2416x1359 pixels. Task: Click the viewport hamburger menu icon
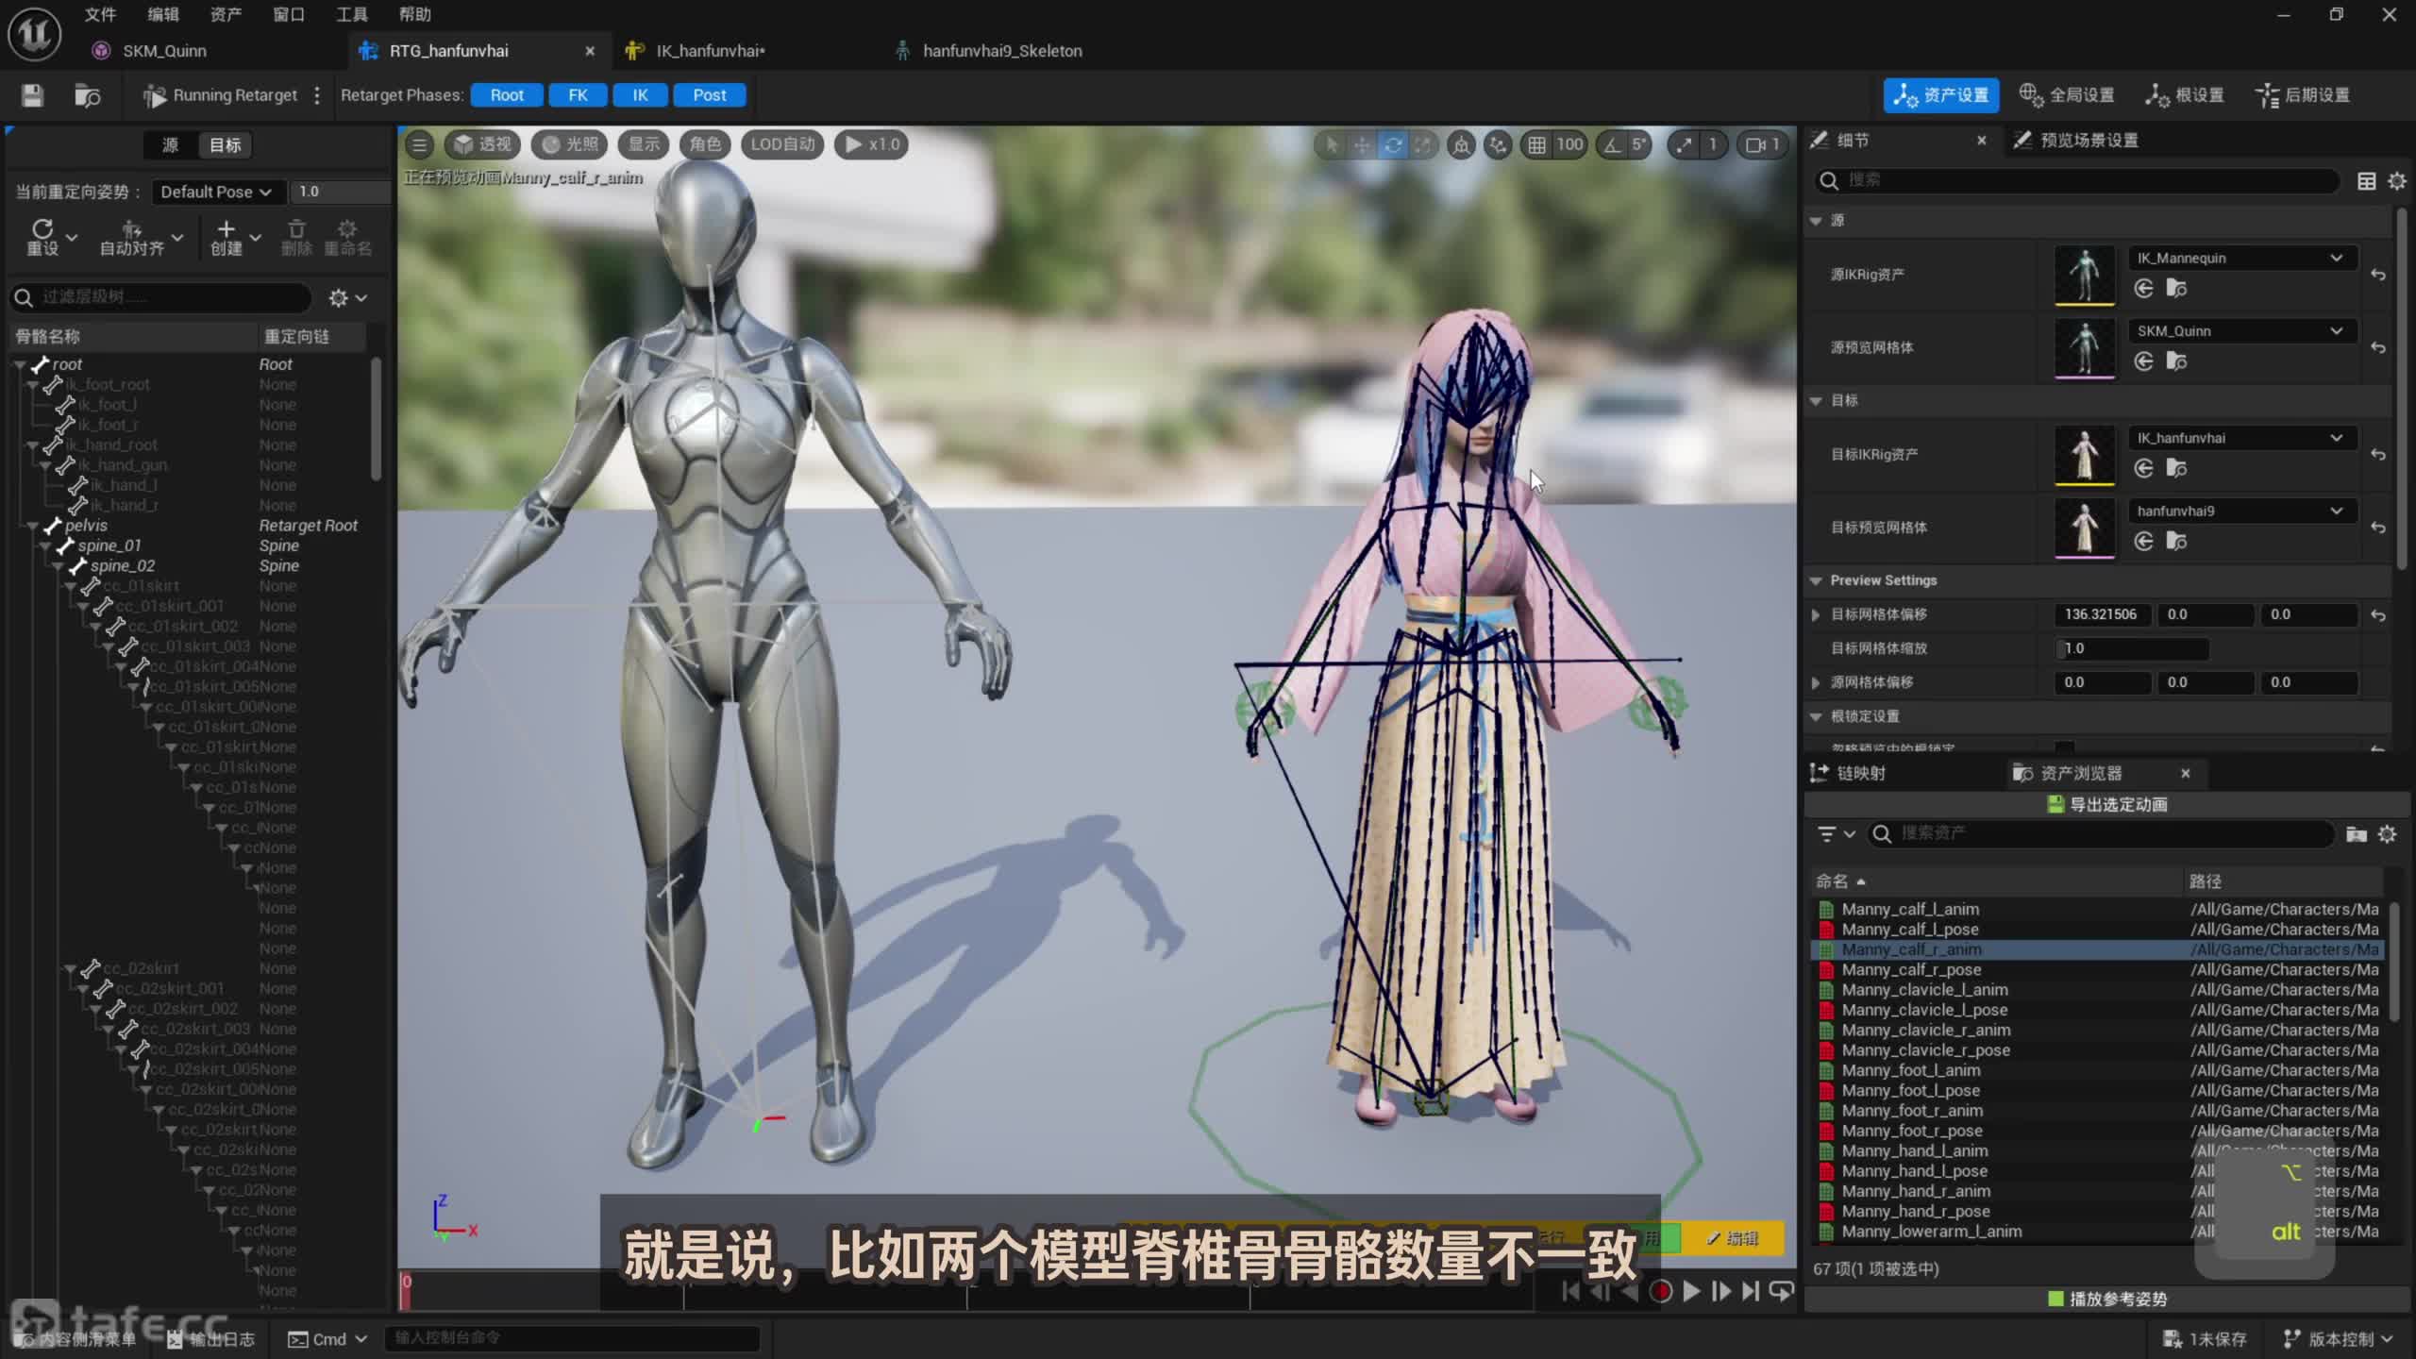click(x=420, y=144)
